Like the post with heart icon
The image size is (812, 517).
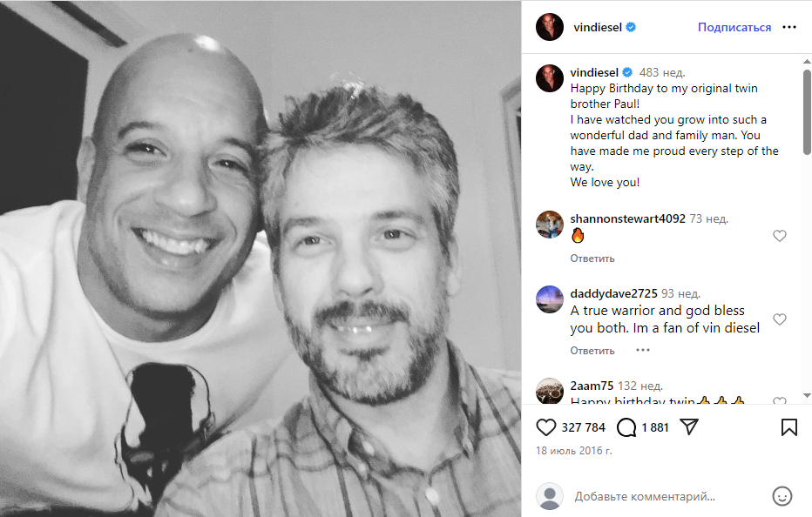pyautogui.click(x=545, y=427)
